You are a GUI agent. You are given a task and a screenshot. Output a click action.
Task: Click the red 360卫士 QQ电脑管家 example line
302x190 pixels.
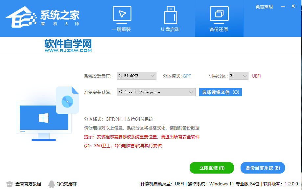[x=123, y=146]
